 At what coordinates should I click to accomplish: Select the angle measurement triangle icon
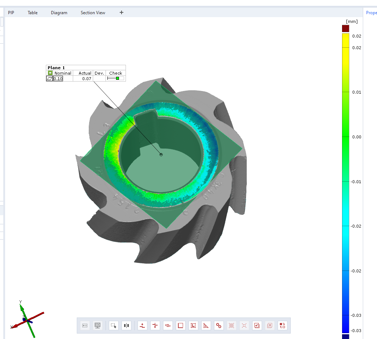coord(206,326)
